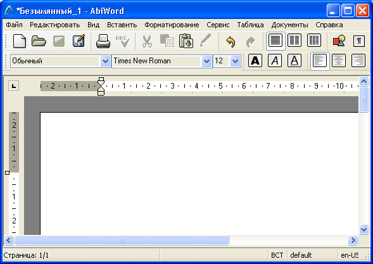Toggle italic text formatting
Image resolution: width=373 pixels, height=264 pixels.
275,61
